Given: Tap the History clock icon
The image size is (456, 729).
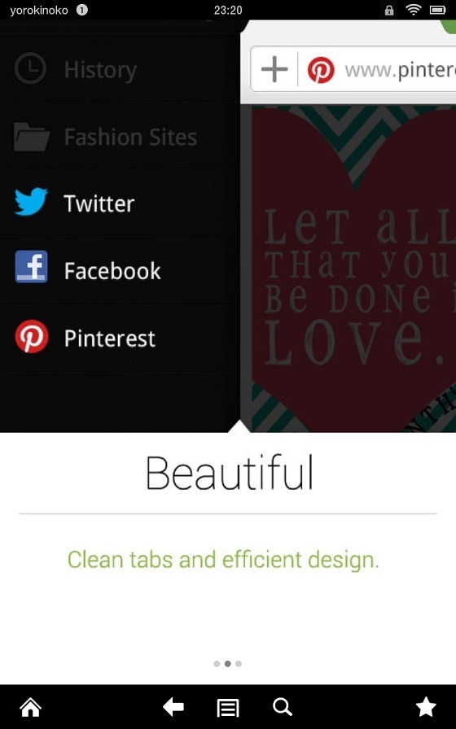Looking at the screenshot, I should pyautogui.click(x=30, y=68).
